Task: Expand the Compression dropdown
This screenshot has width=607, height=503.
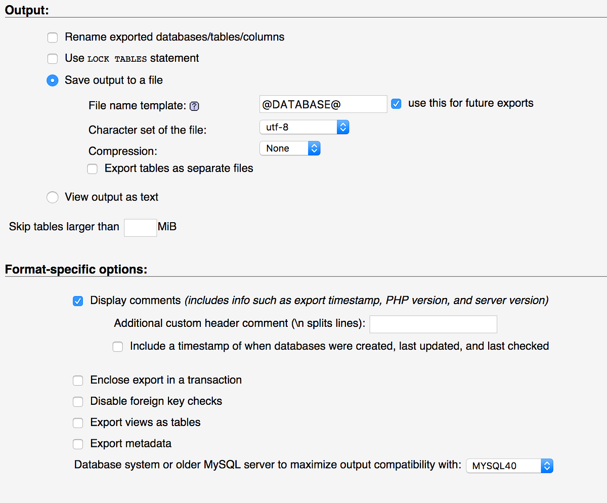Action: 290,148
